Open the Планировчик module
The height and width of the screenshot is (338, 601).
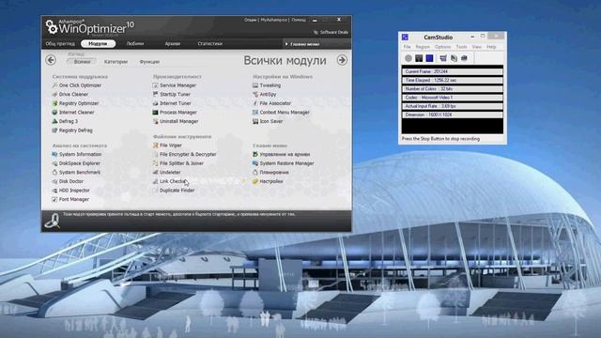pyautogui.click(x=274, y=172)
